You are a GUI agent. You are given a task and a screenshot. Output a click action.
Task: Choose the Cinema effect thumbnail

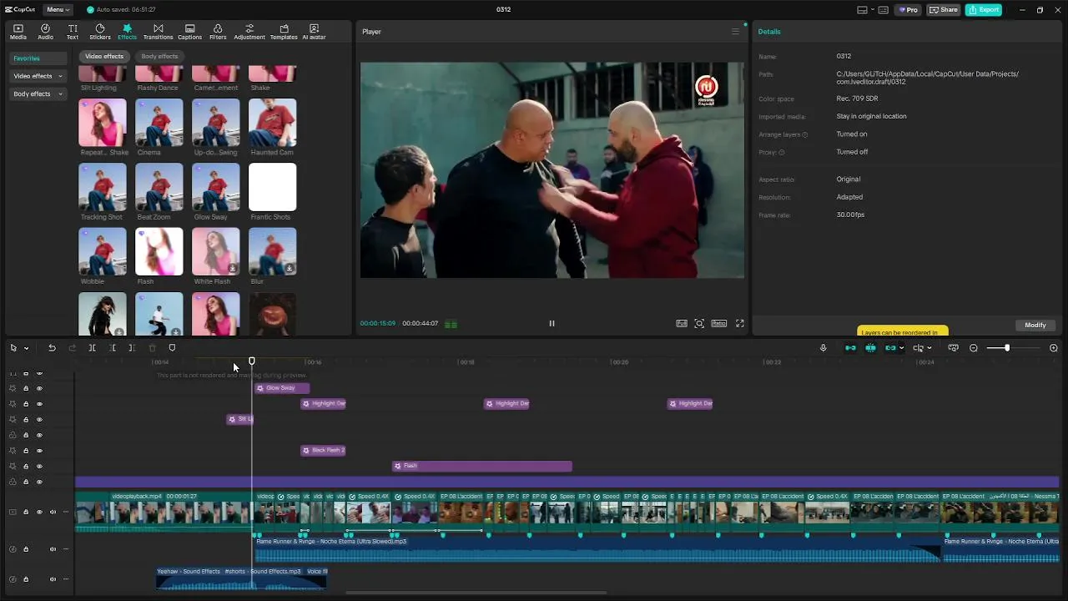pyautogui.click(x=159, y=123)
